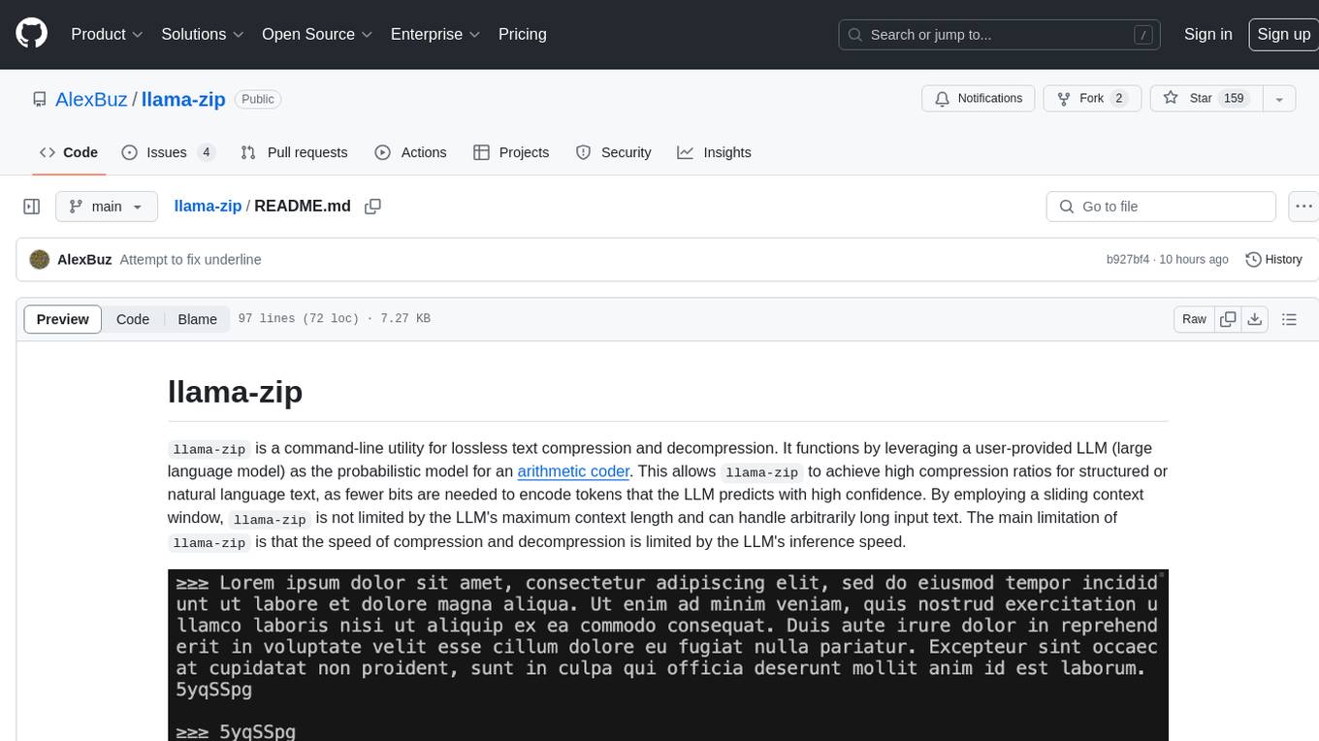Open the GitHub home logo
Screen dimensions: 1319x741
(x=31, y=34)
